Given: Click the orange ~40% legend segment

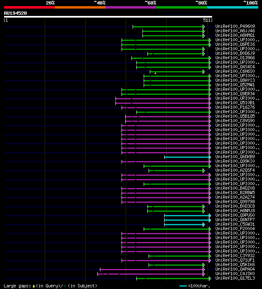Looking at the screenshot, I should point(80,7).
